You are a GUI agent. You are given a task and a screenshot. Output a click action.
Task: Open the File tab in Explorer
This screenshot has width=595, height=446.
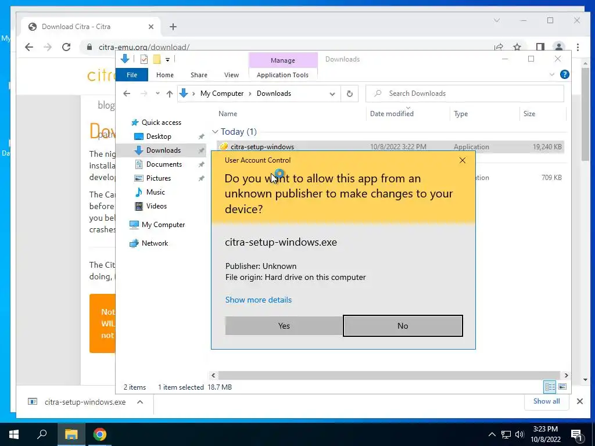coord(132,75)
